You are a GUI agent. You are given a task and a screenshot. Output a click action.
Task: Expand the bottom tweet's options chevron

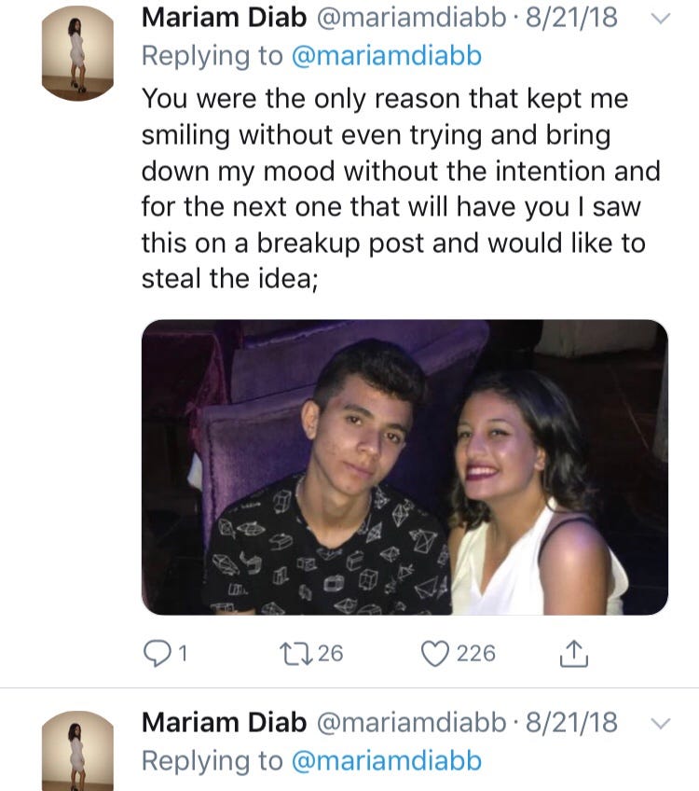click(x=659, y=723)
